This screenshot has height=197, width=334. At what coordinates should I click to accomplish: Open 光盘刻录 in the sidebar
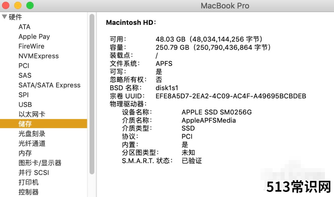pos(32,134)
